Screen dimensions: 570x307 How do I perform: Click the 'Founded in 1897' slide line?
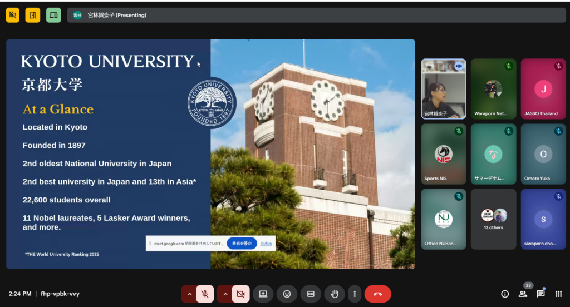[x=54, y=145]
